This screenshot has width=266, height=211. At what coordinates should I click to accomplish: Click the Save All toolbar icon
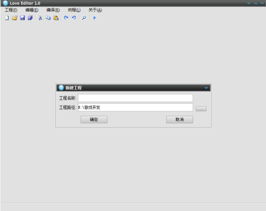click(x=30, y=17)
